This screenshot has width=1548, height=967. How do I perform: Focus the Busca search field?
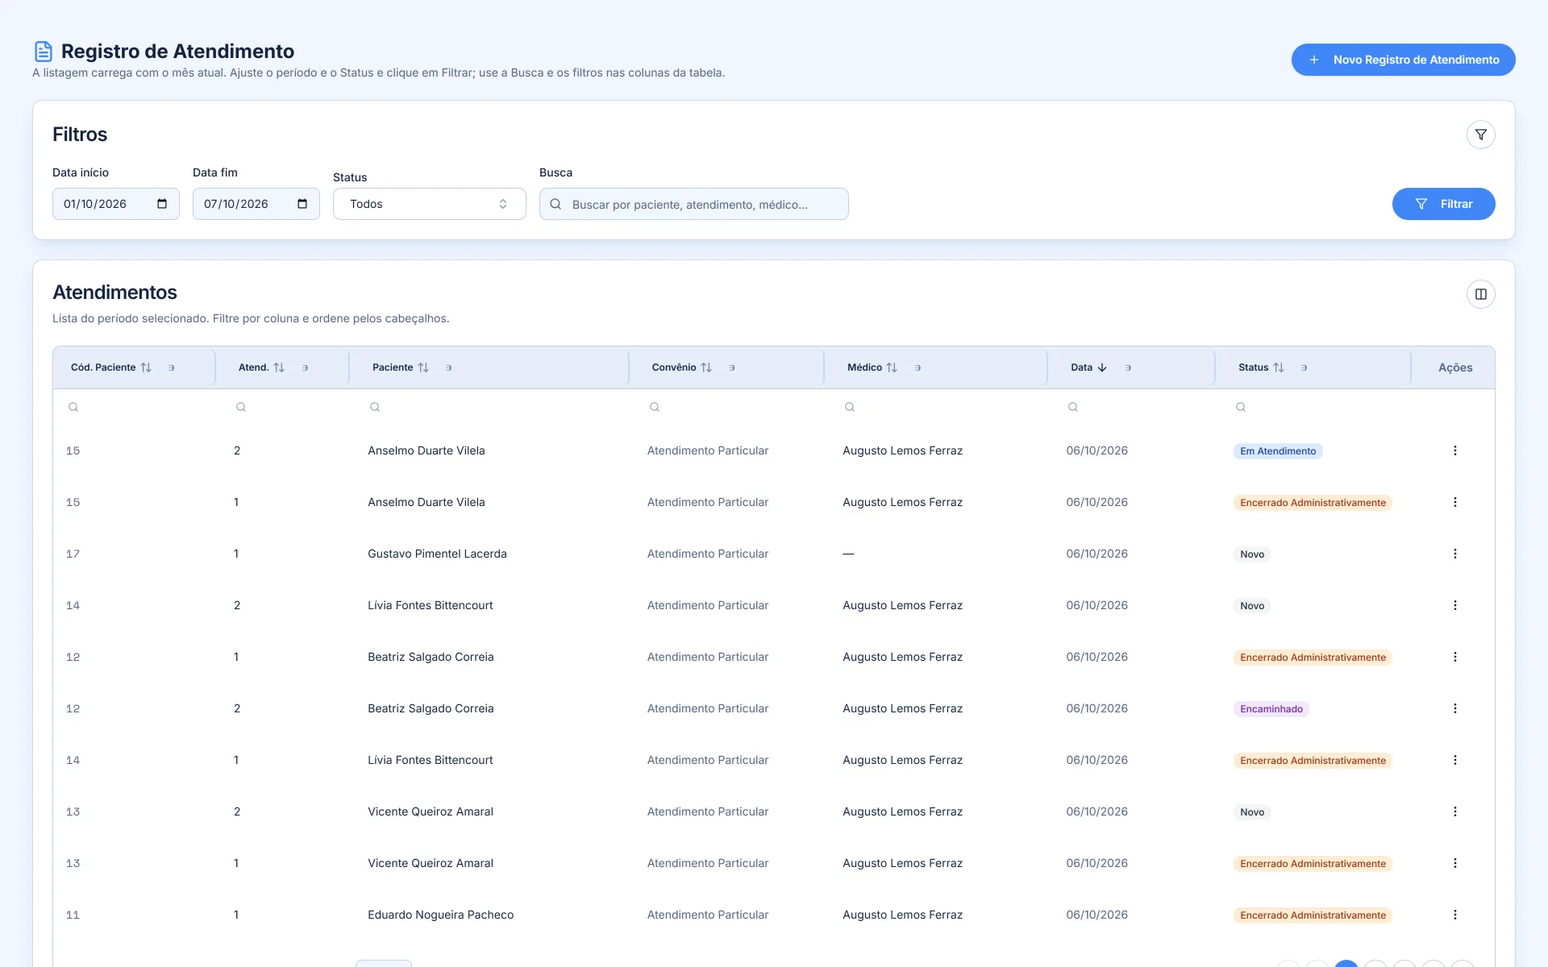[693, 204]
